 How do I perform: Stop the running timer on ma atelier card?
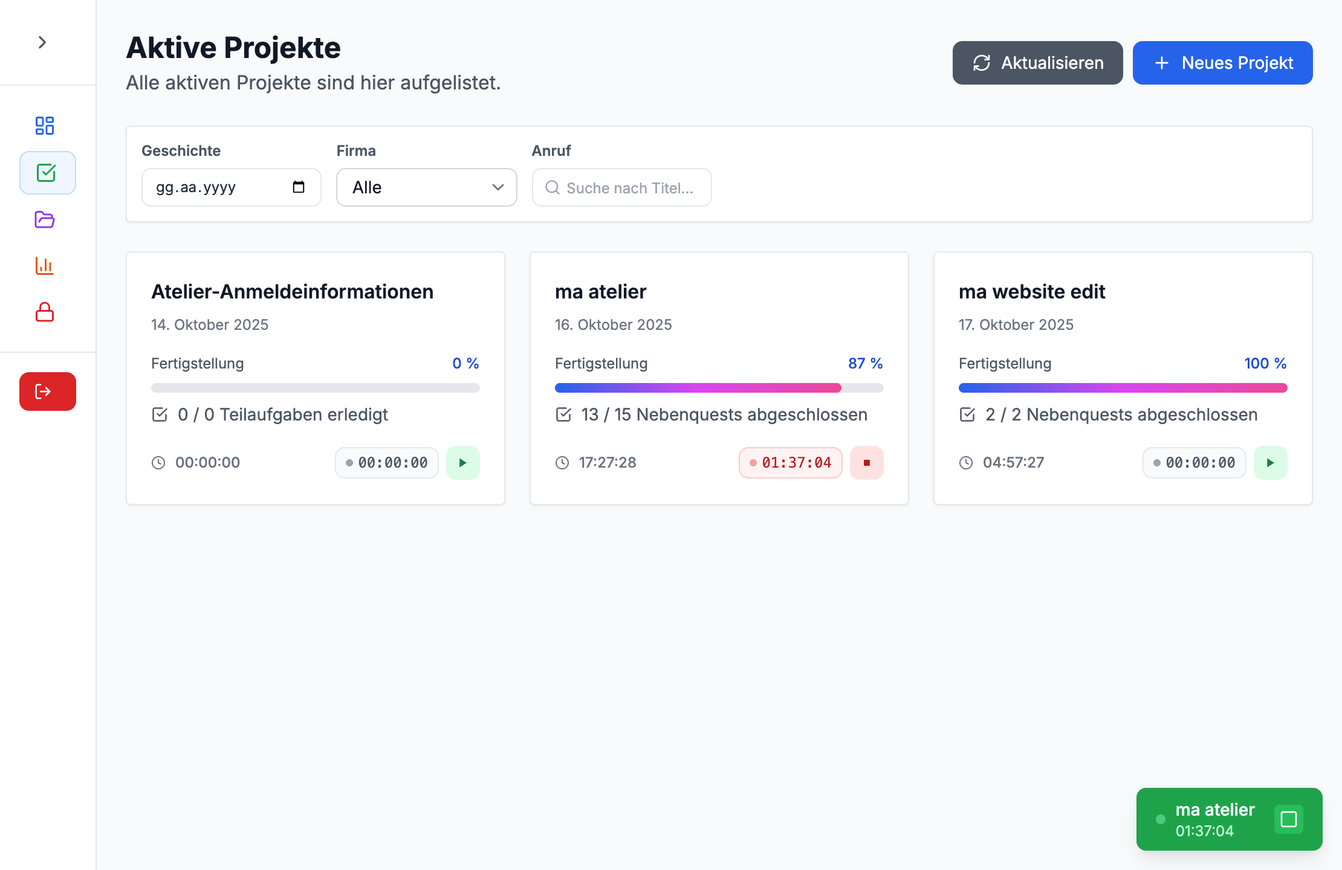pyautogui.click(x=867, y=462)
